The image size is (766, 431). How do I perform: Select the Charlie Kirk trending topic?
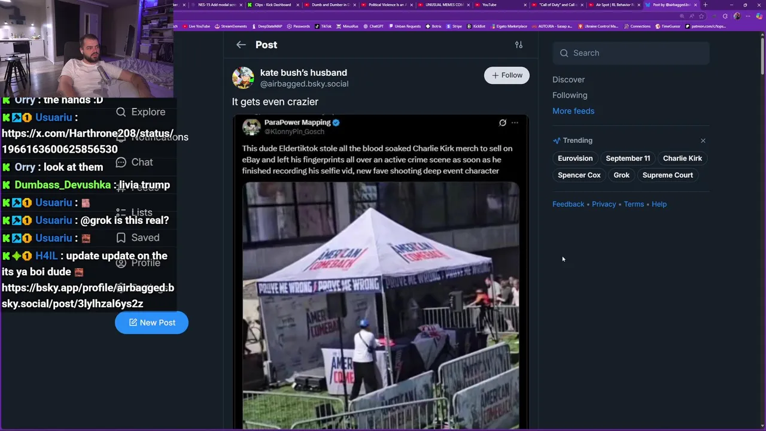click(682, 159)
